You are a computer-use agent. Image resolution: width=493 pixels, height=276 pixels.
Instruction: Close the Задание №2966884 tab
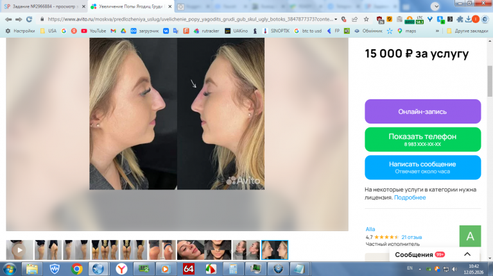coord(83,6)
